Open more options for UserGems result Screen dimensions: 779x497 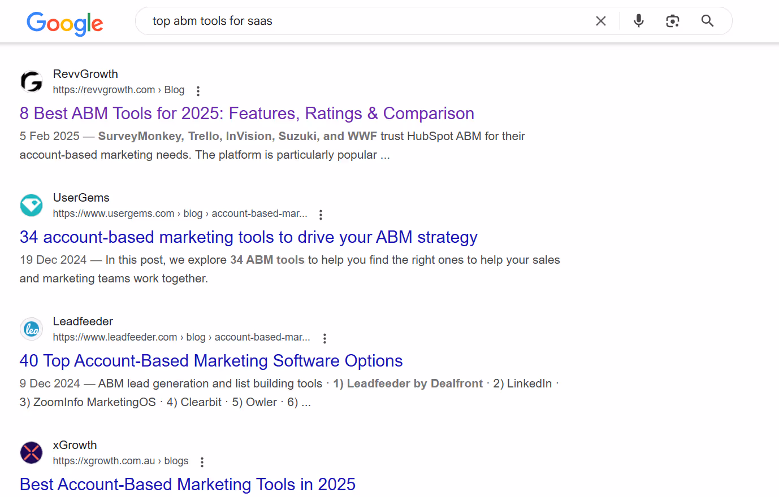[321, 215]
